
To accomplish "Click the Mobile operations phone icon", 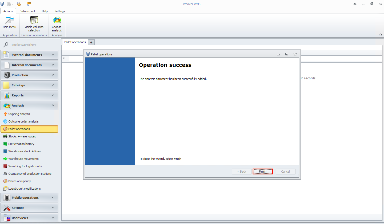I will [7, 198].
